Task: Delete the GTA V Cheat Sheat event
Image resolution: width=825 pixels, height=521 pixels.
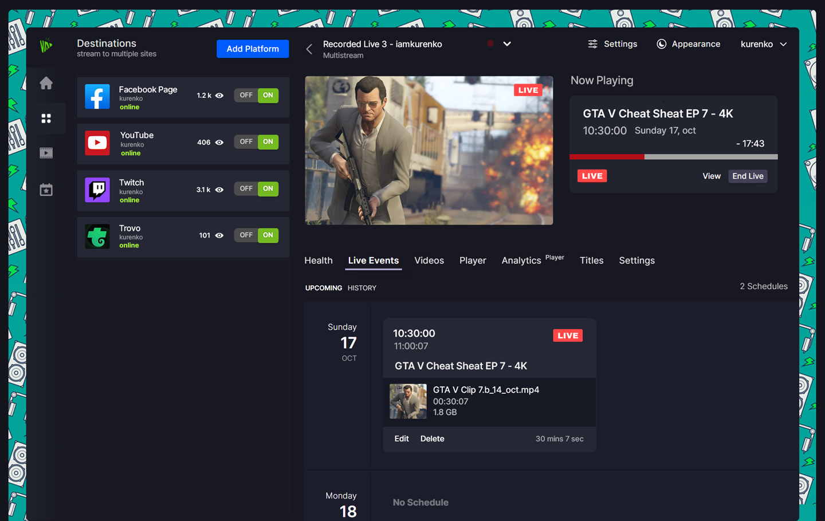Action: click(x=433, y=439)
